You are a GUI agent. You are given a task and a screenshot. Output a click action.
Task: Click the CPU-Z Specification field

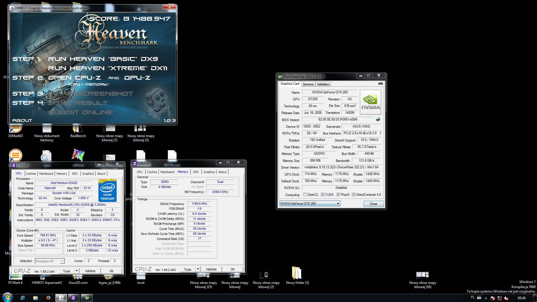(77, 205)
